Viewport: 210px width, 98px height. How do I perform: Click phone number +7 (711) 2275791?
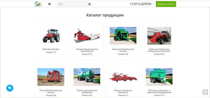[x=141, y=4]
